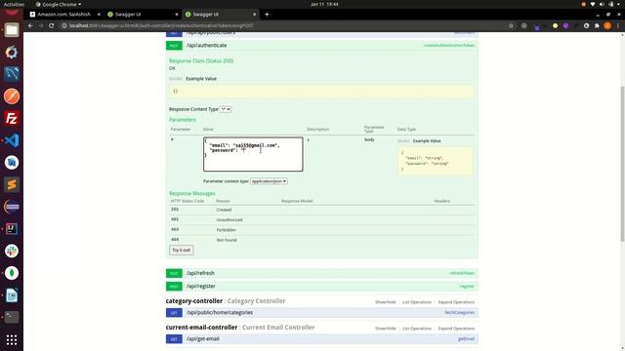This screenshot has width=625, height=351.
Task: Expand Operations for current-email-controller
Action: 456,329
